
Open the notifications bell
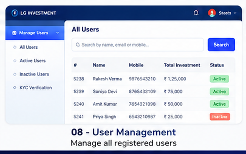click(x=196, y=13)
